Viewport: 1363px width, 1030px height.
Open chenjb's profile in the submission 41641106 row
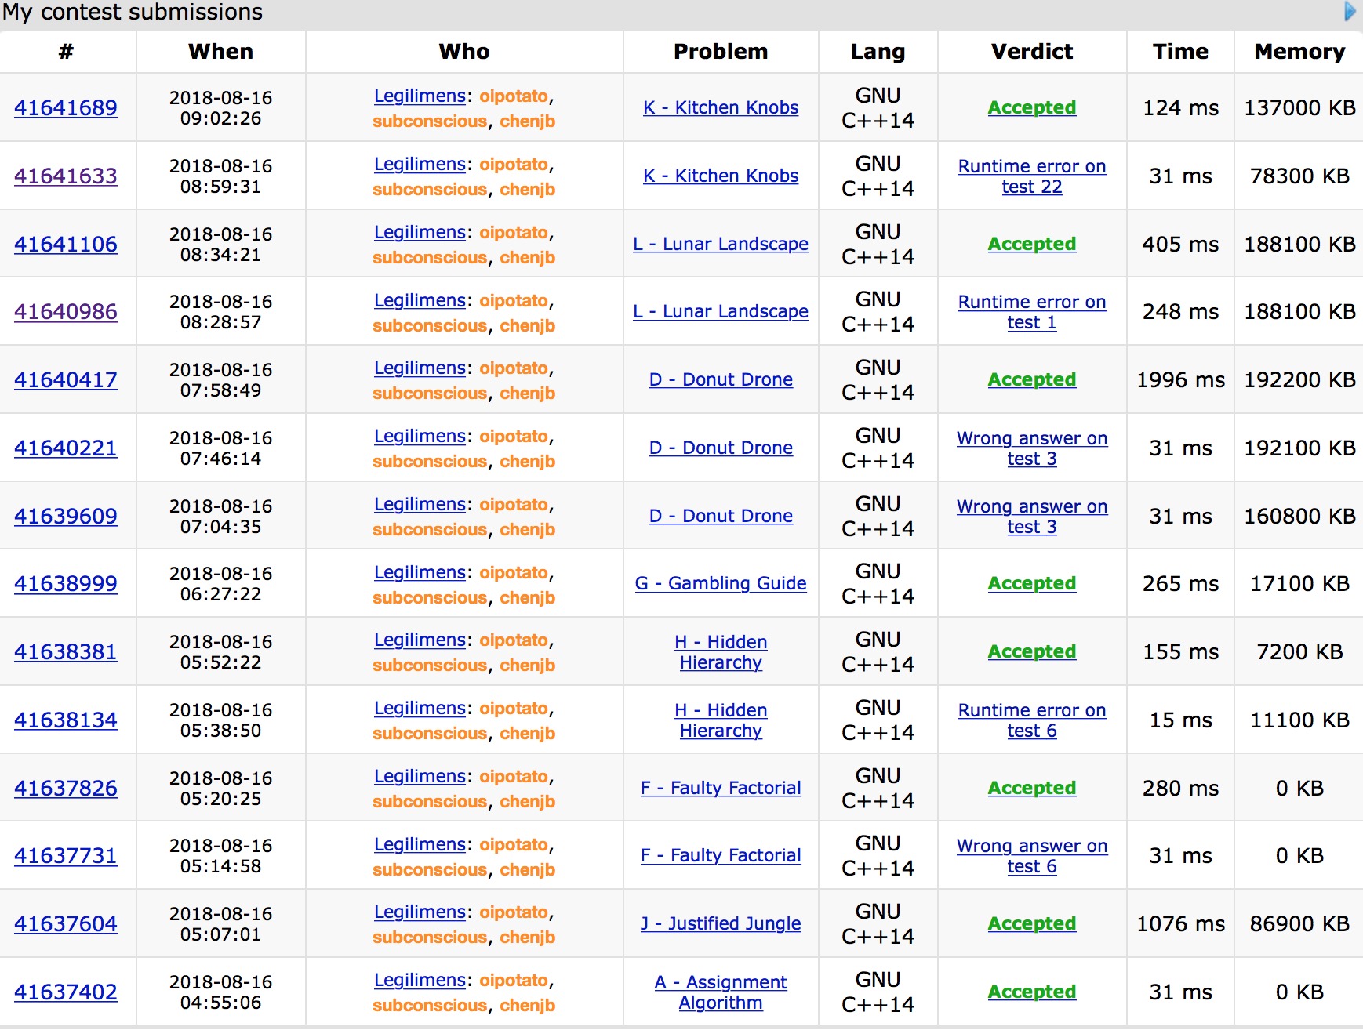(527, 257)
